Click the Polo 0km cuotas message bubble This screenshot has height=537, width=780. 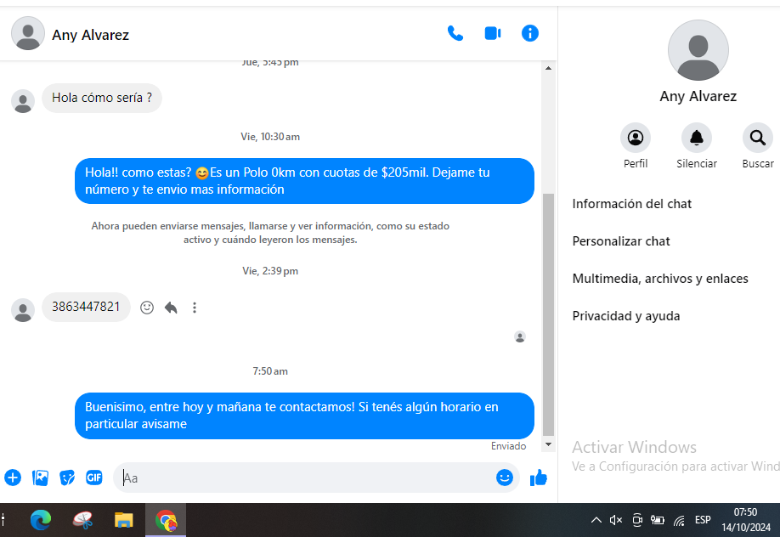(x=304, y=181)
